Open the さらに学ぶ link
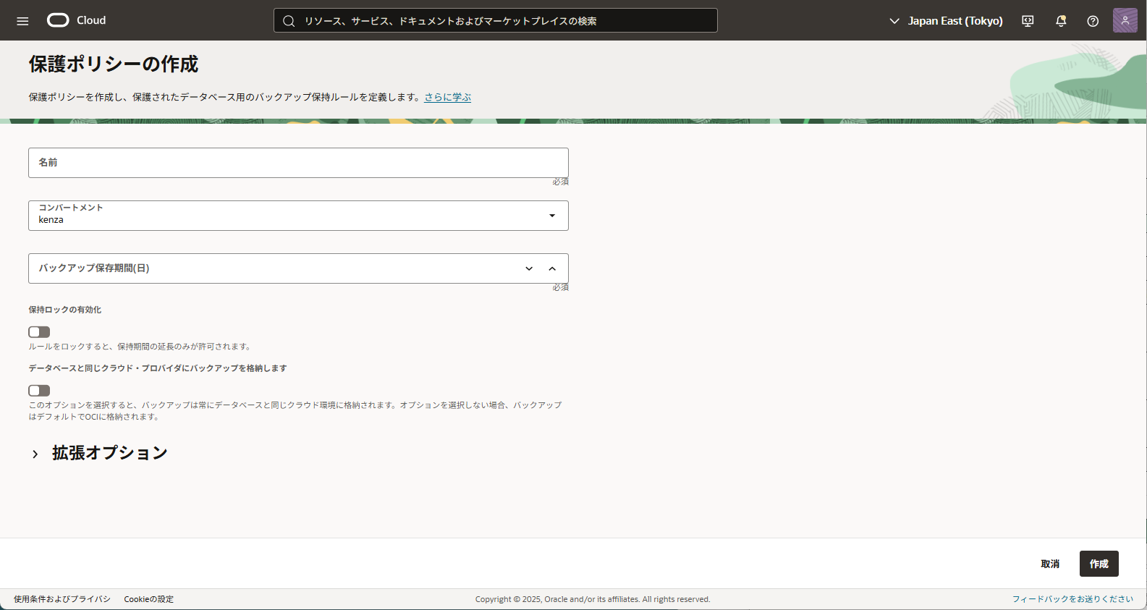 pos(447,97)
